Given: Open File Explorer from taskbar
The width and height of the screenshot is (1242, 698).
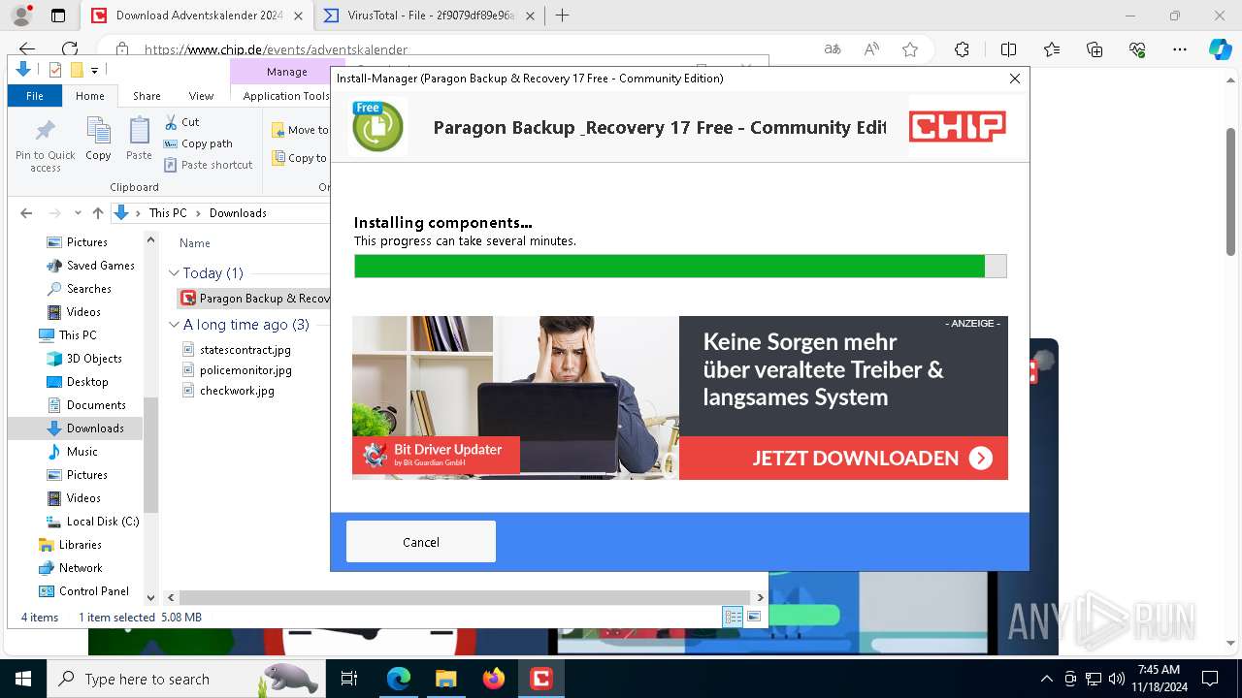Looking at the screenshot, I should click(x=446, y=679).
